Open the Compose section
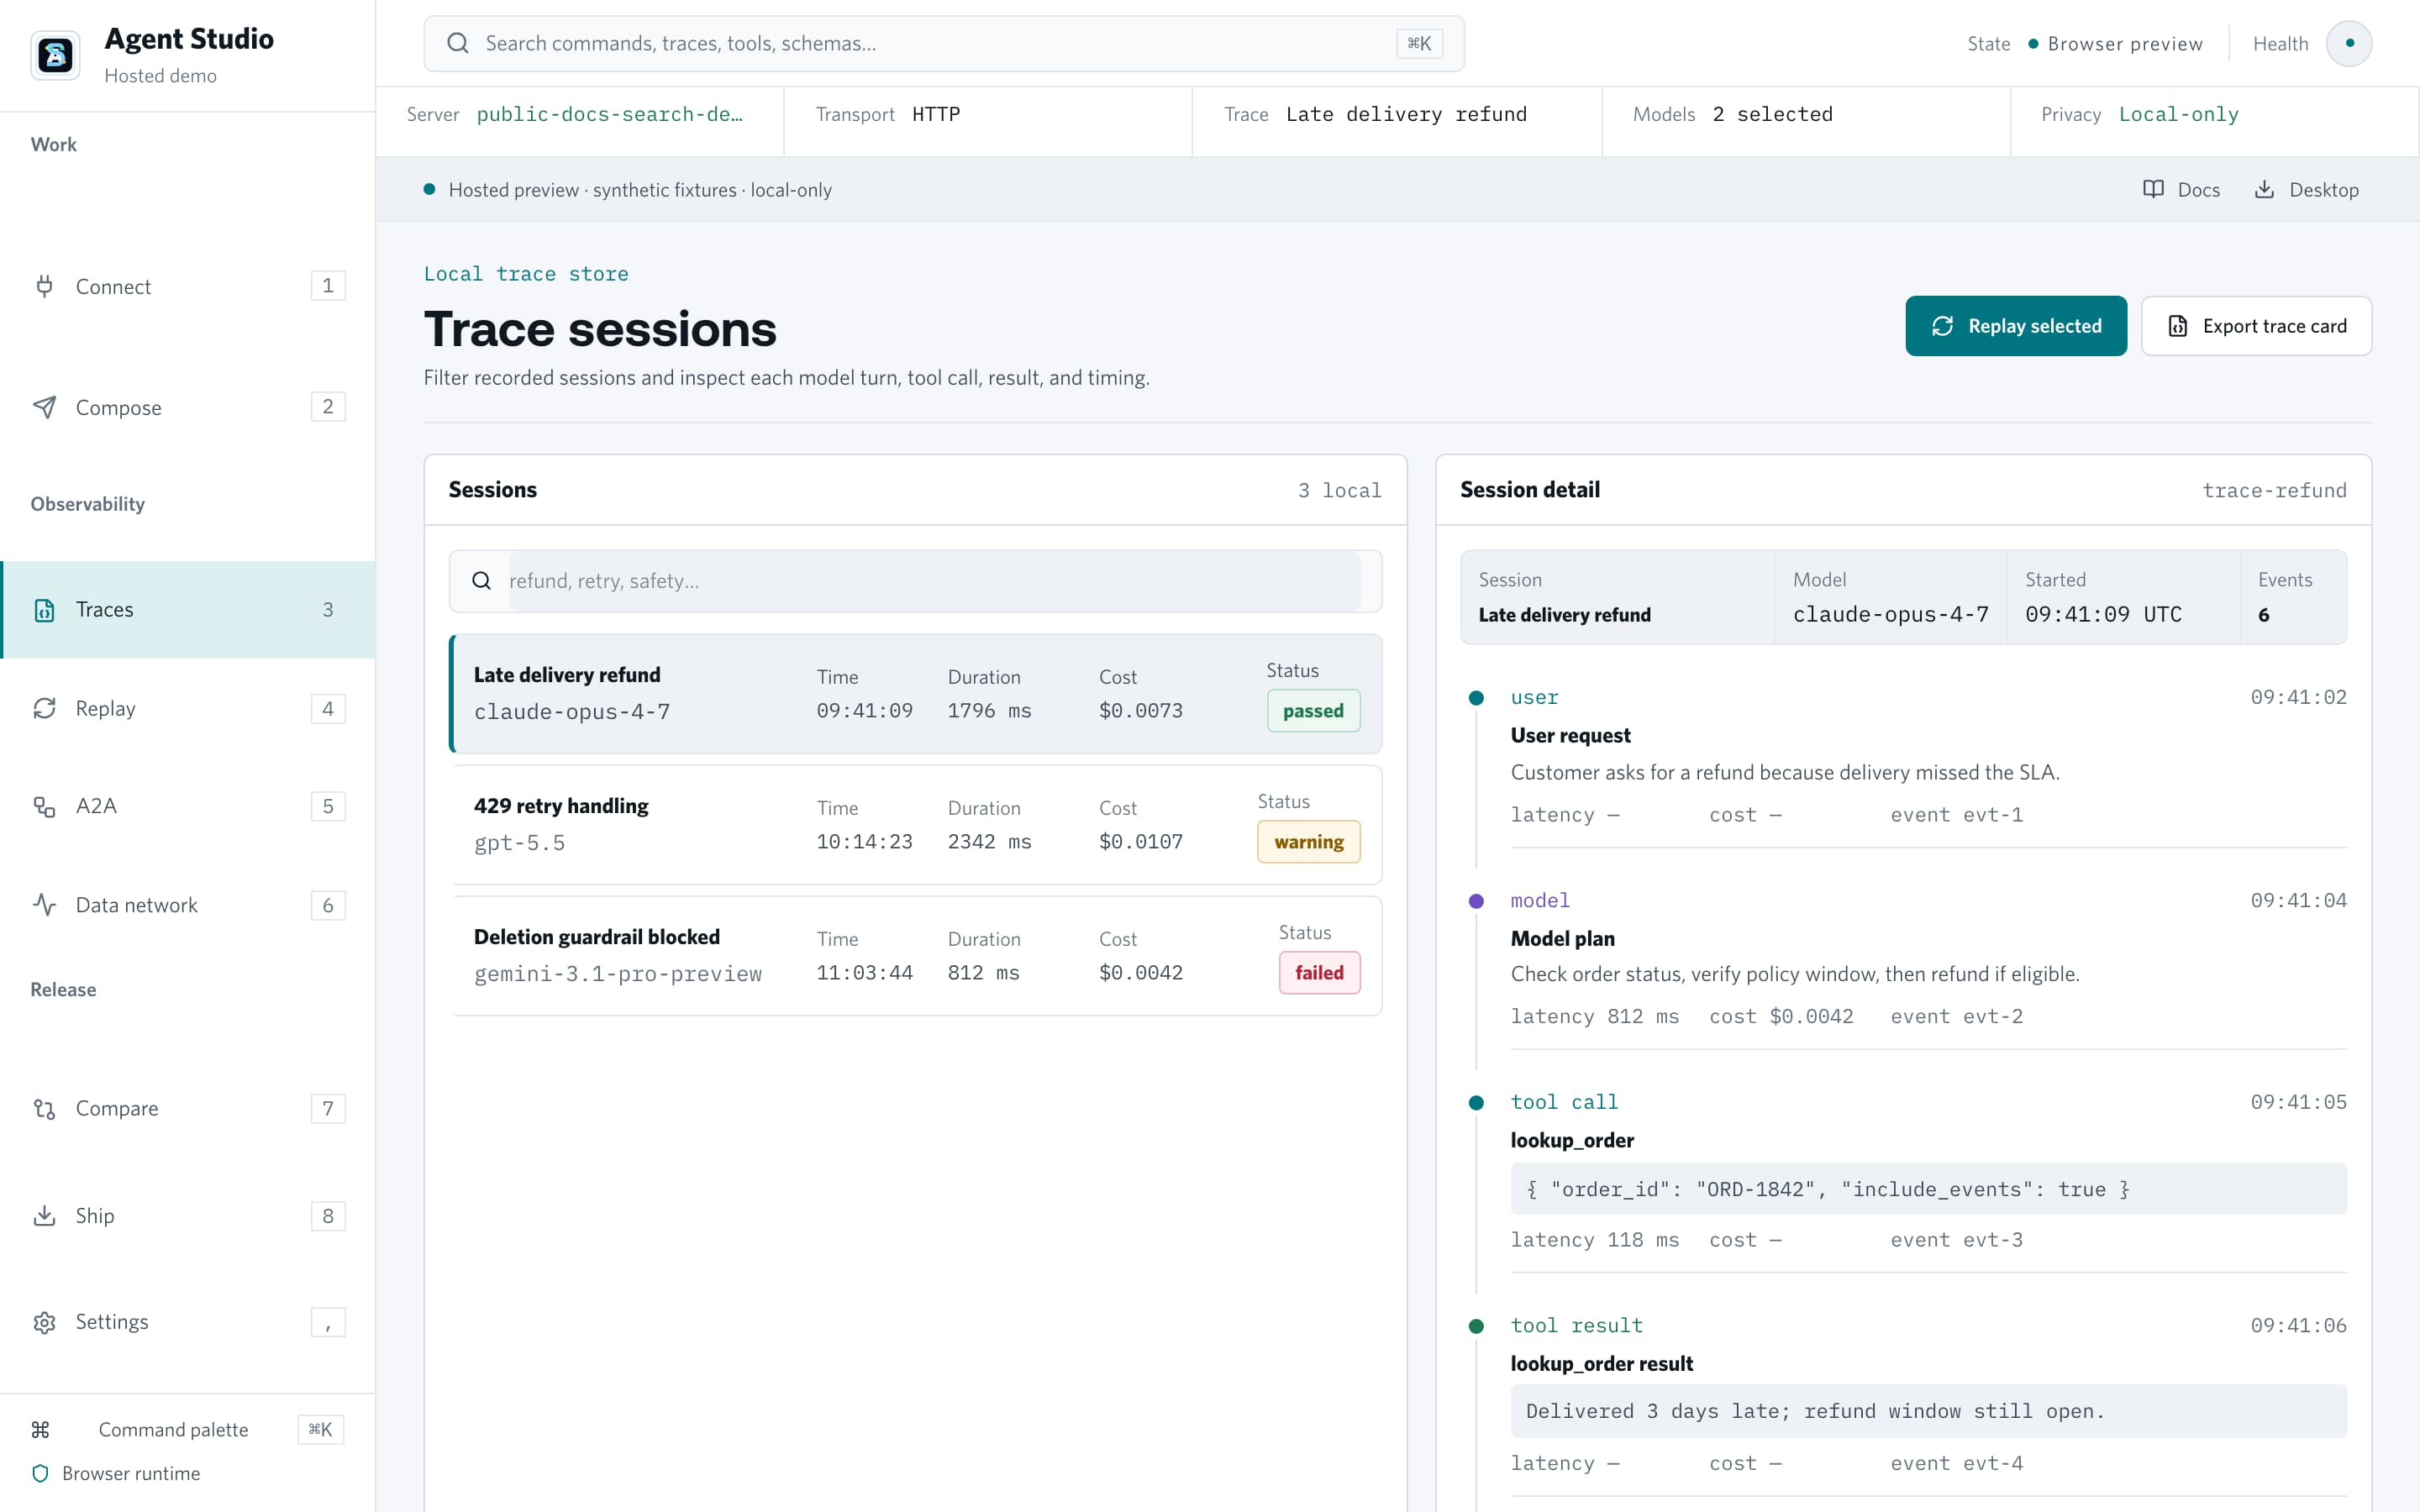This screenshot has height=1512, width=2420. (x=188, y=407)
